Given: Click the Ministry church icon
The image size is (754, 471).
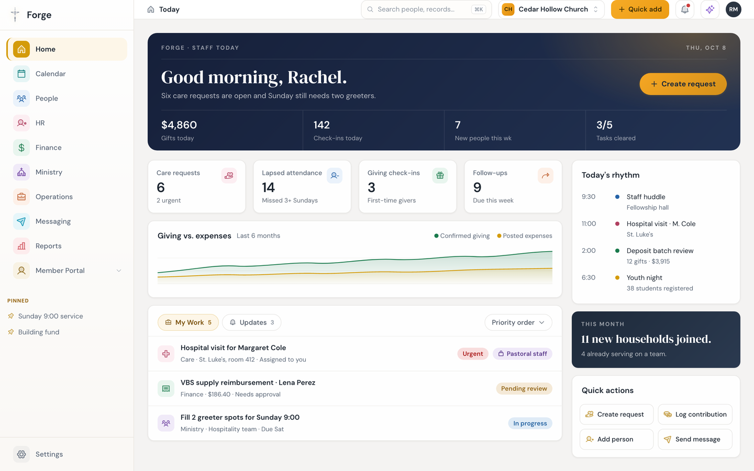Looking at the screenshot, I should coord(21,172).
